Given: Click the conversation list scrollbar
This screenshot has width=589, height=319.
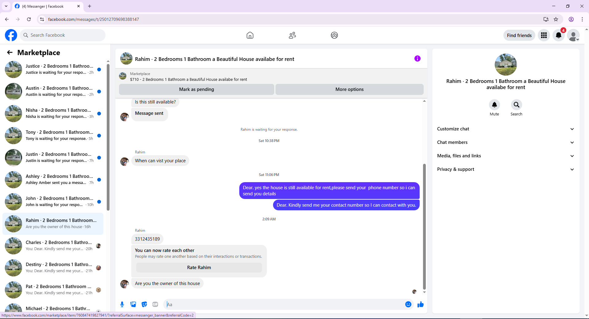Looking at the screenshot, I should 108,137.
